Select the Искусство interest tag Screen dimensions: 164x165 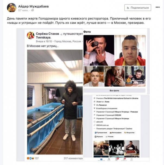click(x=129, y=133)
